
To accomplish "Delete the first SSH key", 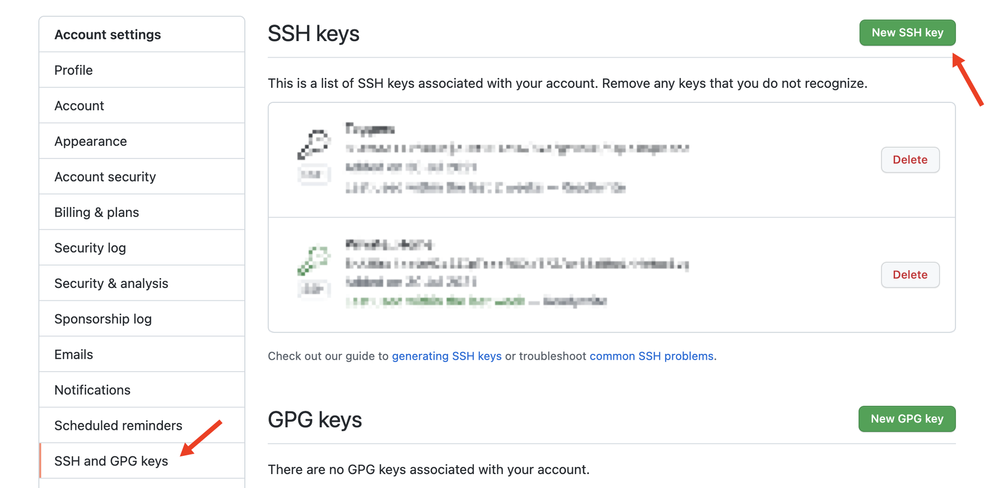I will (910, 160).
